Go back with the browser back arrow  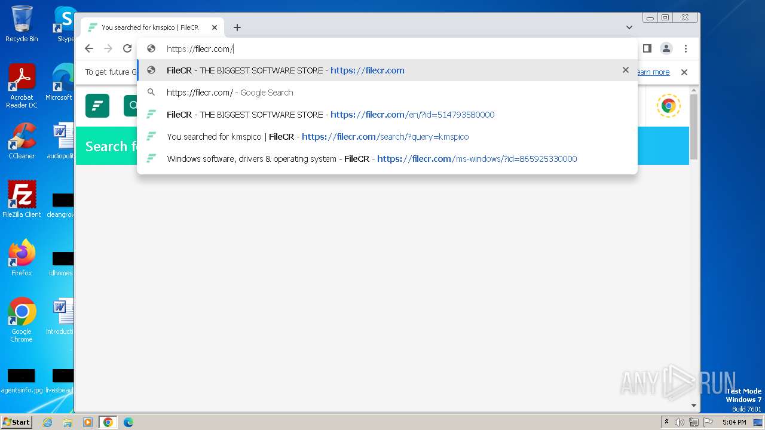89,48
